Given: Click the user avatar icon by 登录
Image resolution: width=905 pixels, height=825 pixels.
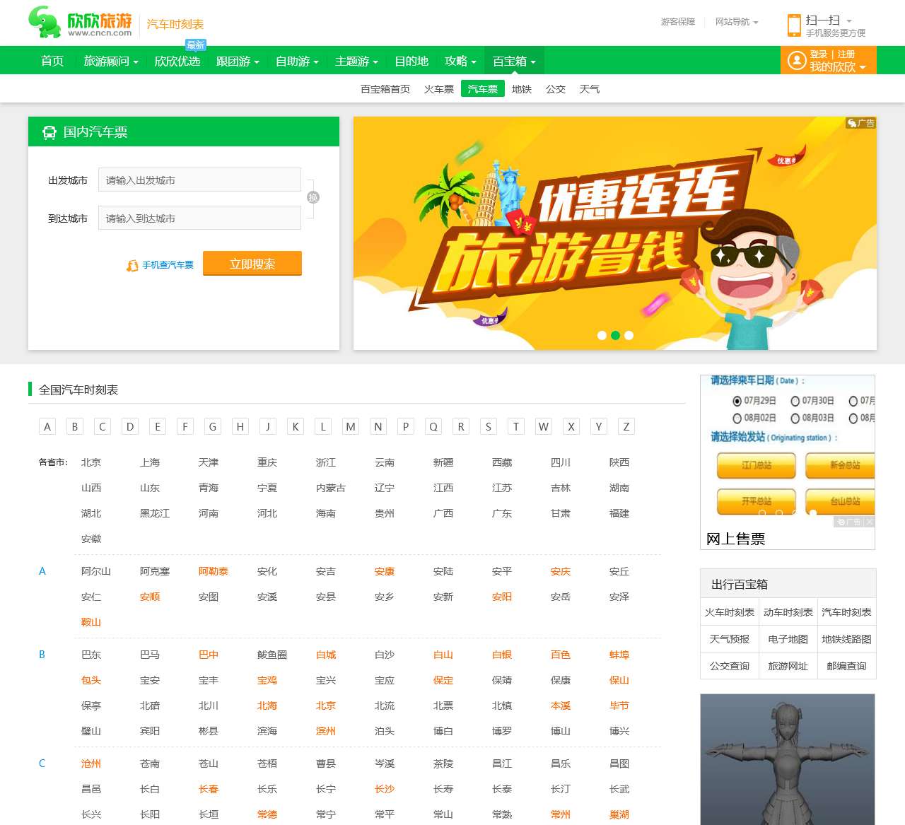Looking at the screenshot, I should (x=797, y=61).
